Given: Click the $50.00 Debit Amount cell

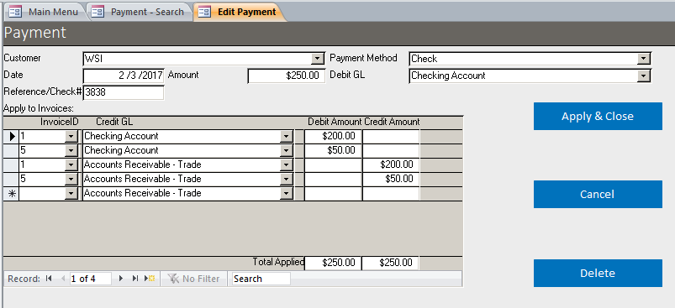Looking at the screenshot, I should tap(333, 151).
